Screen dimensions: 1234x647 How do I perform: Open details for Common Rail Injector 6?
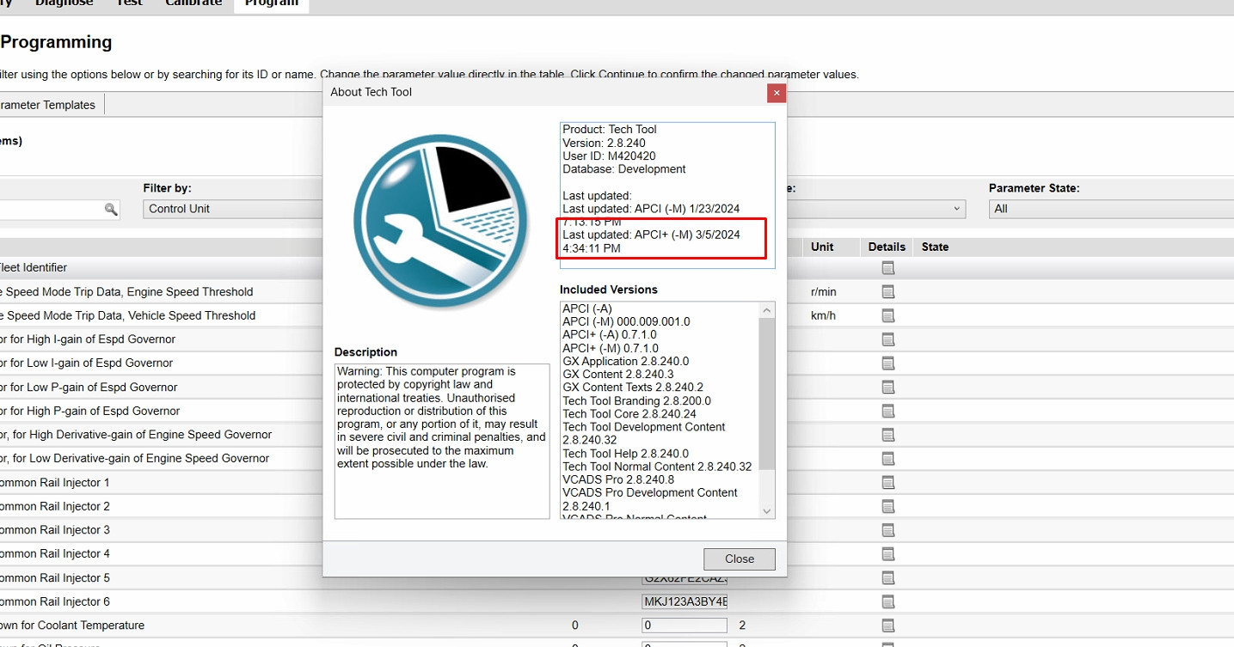888,601
